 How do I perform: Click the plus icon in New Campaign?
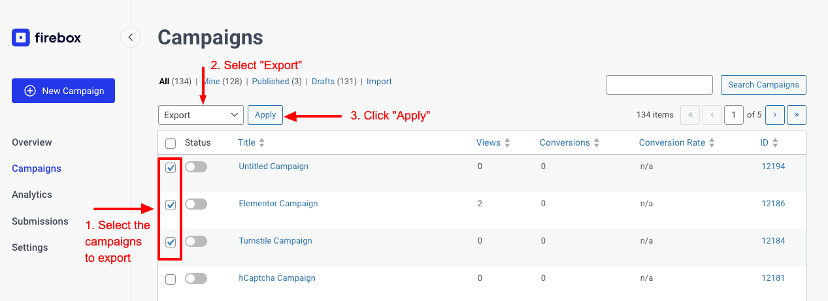(30, 91)
